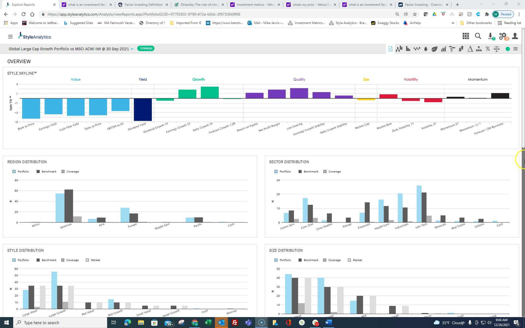Open the percent sign report icon

pos(488,49)
